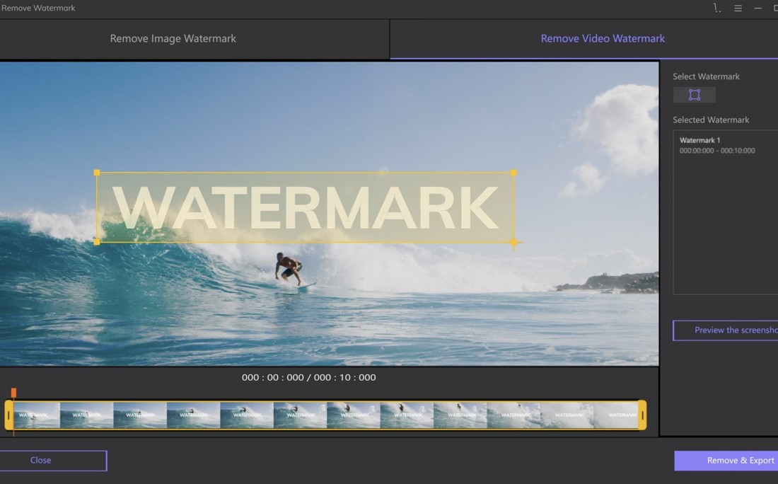Click the left yellow trim handle on timeline
This screenshot has width=778, height=484.
[8, 415]
